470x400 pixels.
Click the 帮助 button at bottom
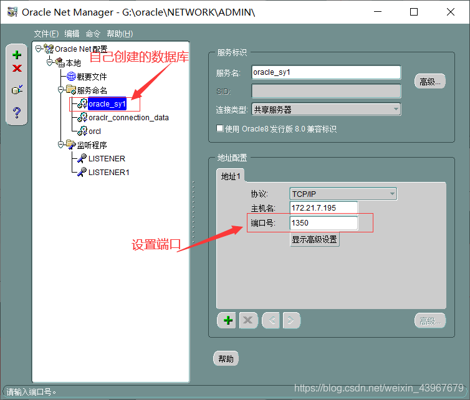(x=226, y=359)
